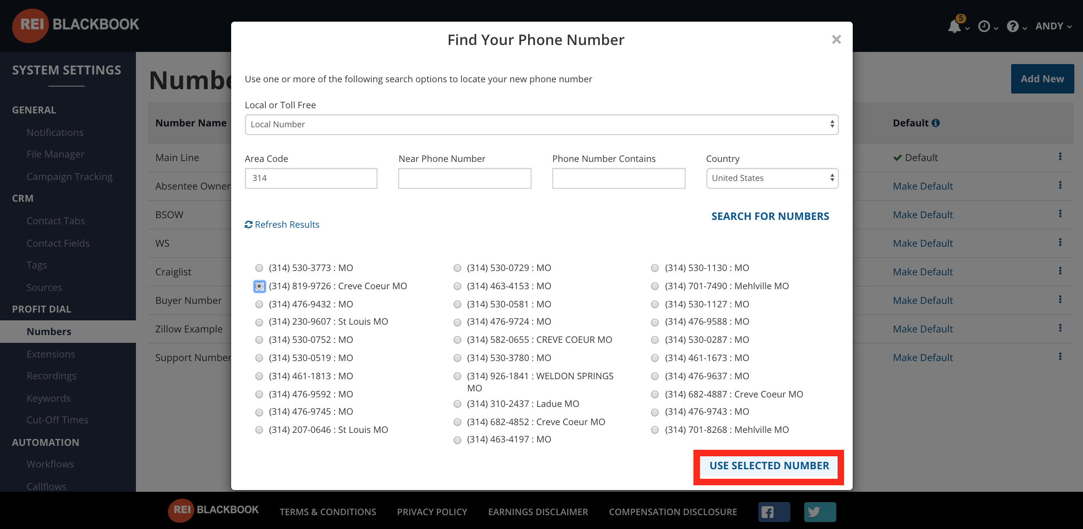Click Make Default for Buyer Number row

coord(923,300)
